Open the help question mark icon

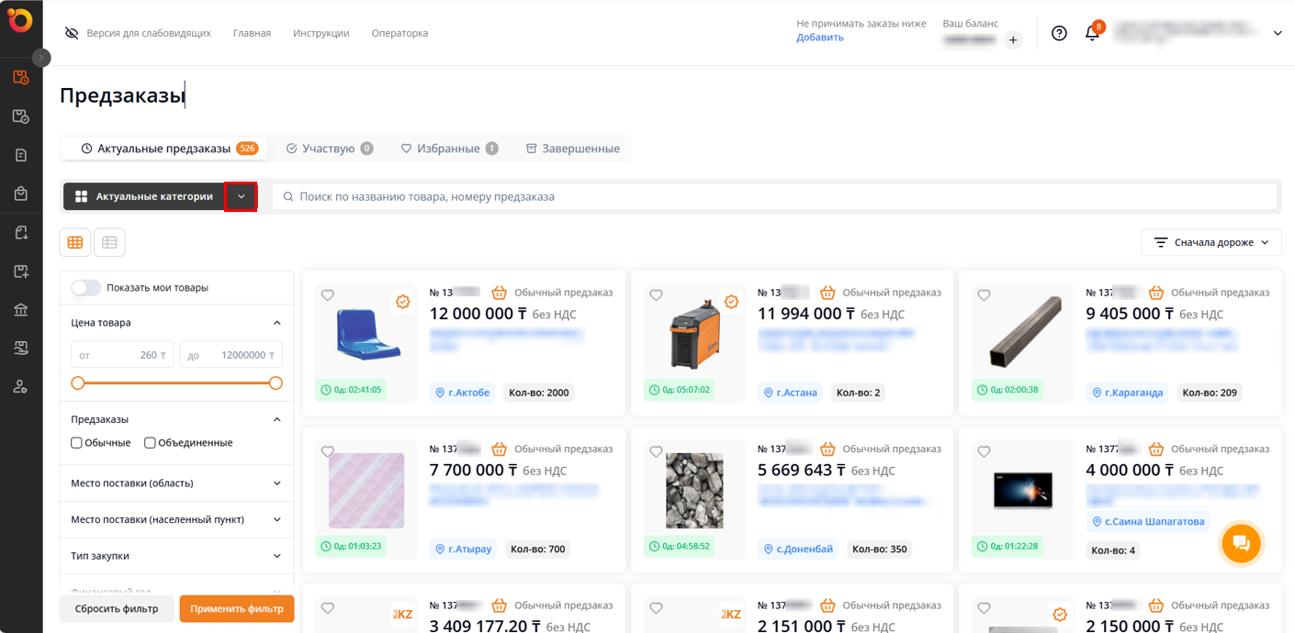[1059, 33]
